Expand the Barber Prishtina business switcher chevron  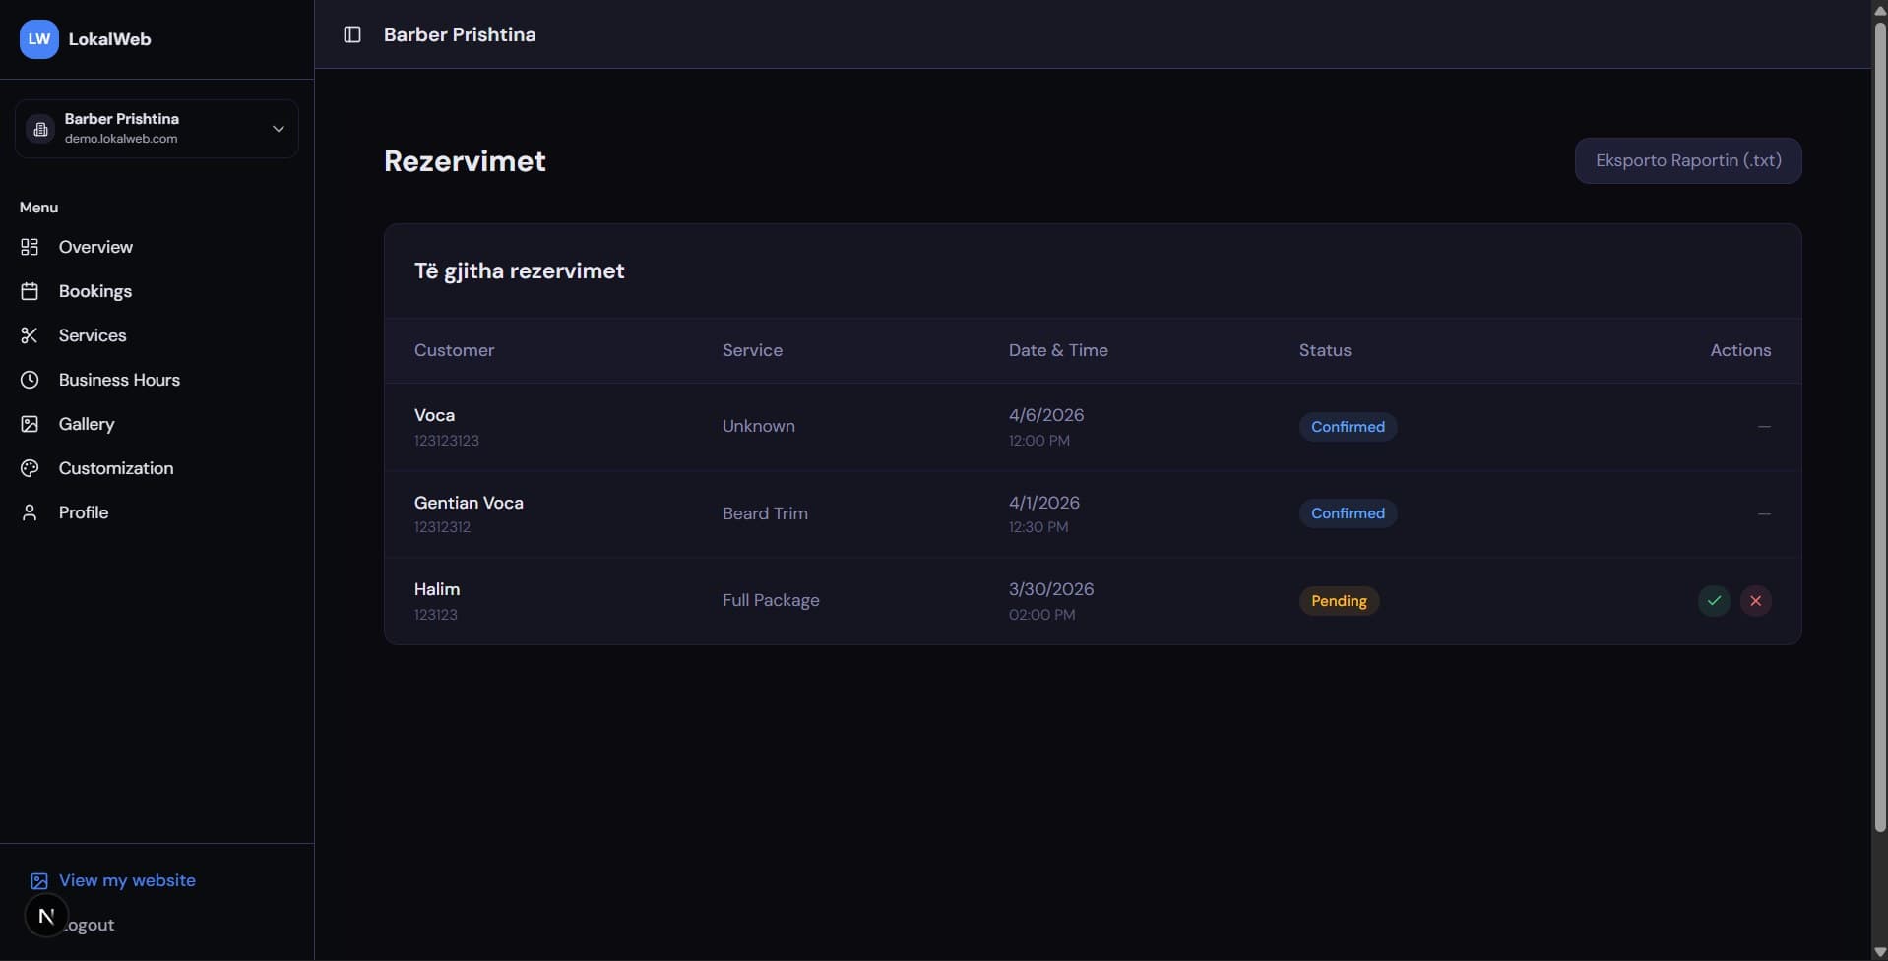point(279,129)
